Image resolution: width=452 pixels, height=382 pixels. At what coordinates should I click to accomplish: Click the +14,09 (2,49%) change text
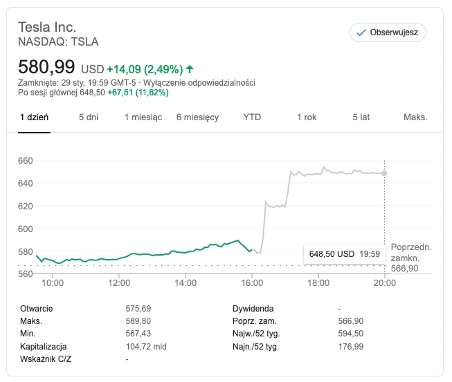pos(145,69)
